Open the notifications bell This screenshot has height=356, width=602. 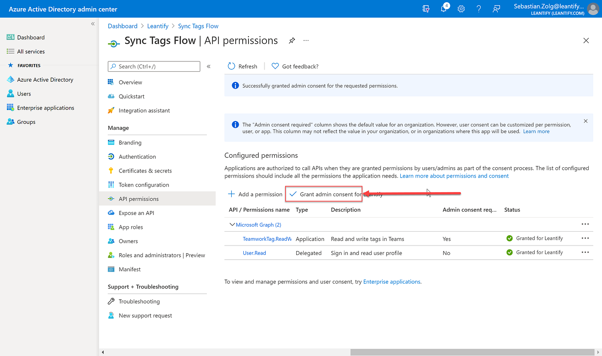point(444,9)
